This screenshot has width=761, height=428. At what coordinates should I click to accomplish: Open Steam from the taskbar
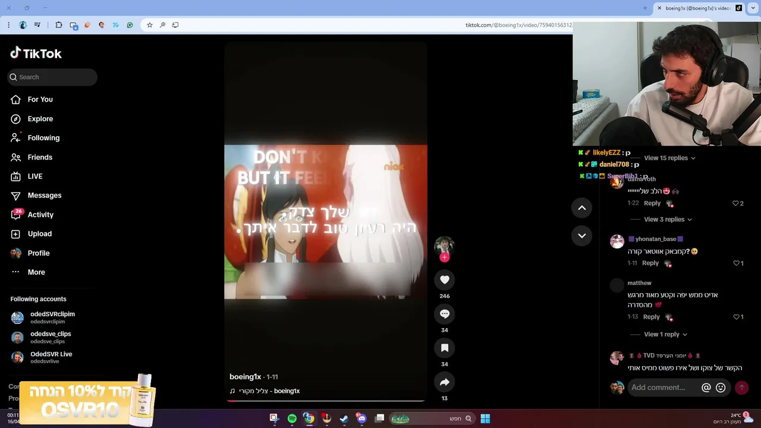click(344, 418)
